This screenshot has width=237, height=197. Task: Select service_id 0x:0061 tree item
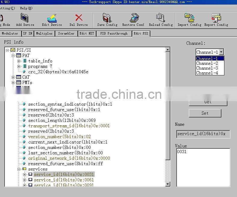[x=64, y=180]
